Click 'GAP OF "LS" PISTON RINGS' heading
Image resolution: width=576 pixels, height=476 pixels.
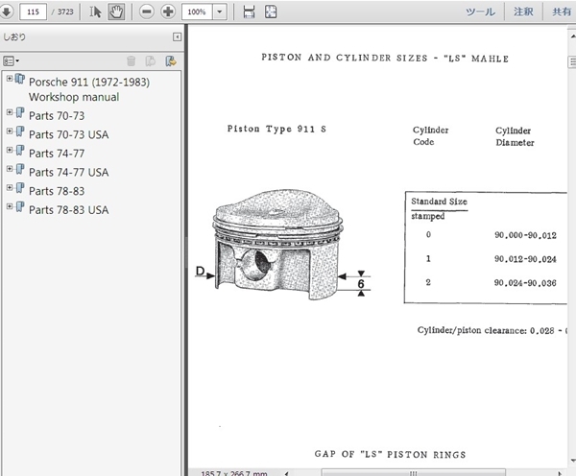pos(390,454)
